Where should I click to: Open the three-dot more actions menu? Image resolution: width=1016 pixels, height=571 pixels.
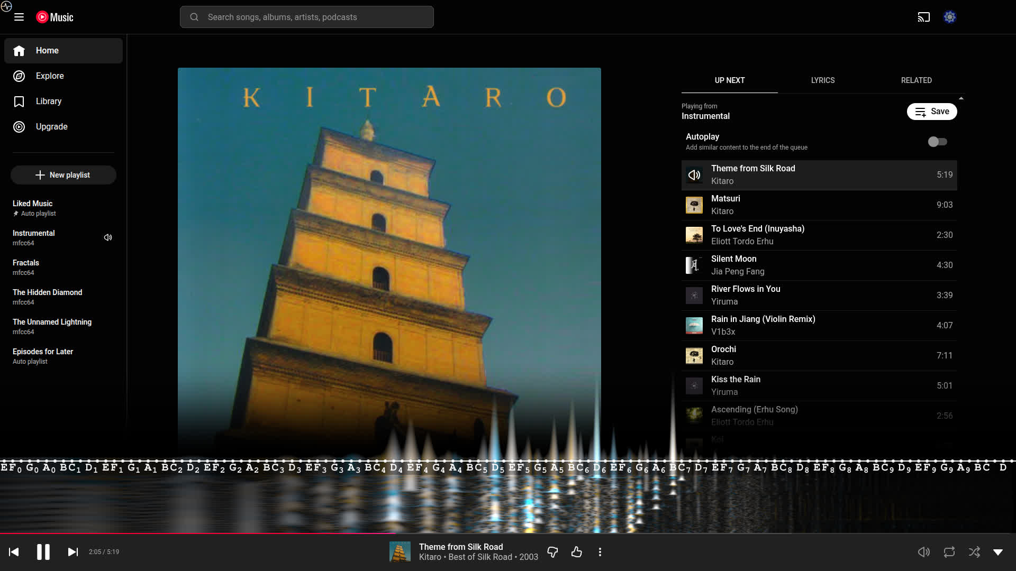(600, 552)
